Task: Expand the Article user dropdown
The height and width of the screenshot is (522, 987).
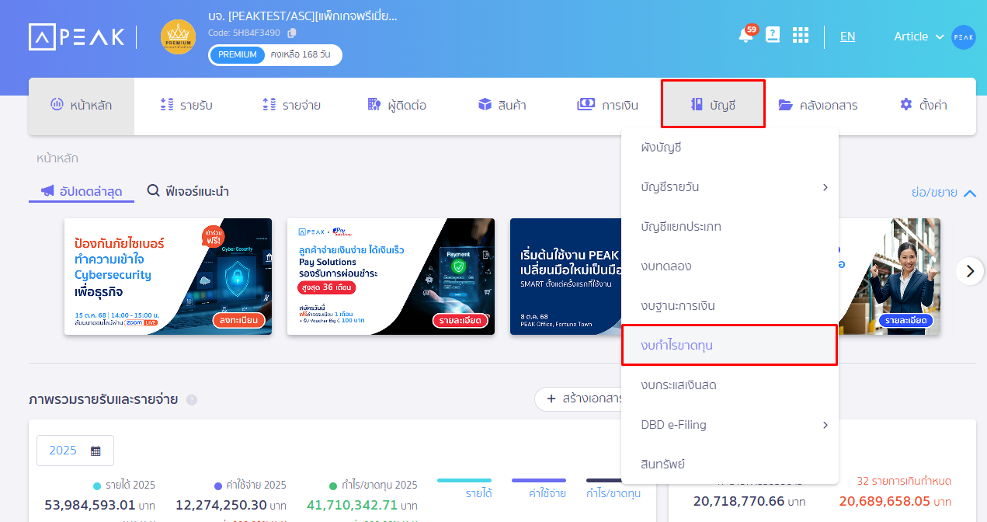Action: coord(919,37)
